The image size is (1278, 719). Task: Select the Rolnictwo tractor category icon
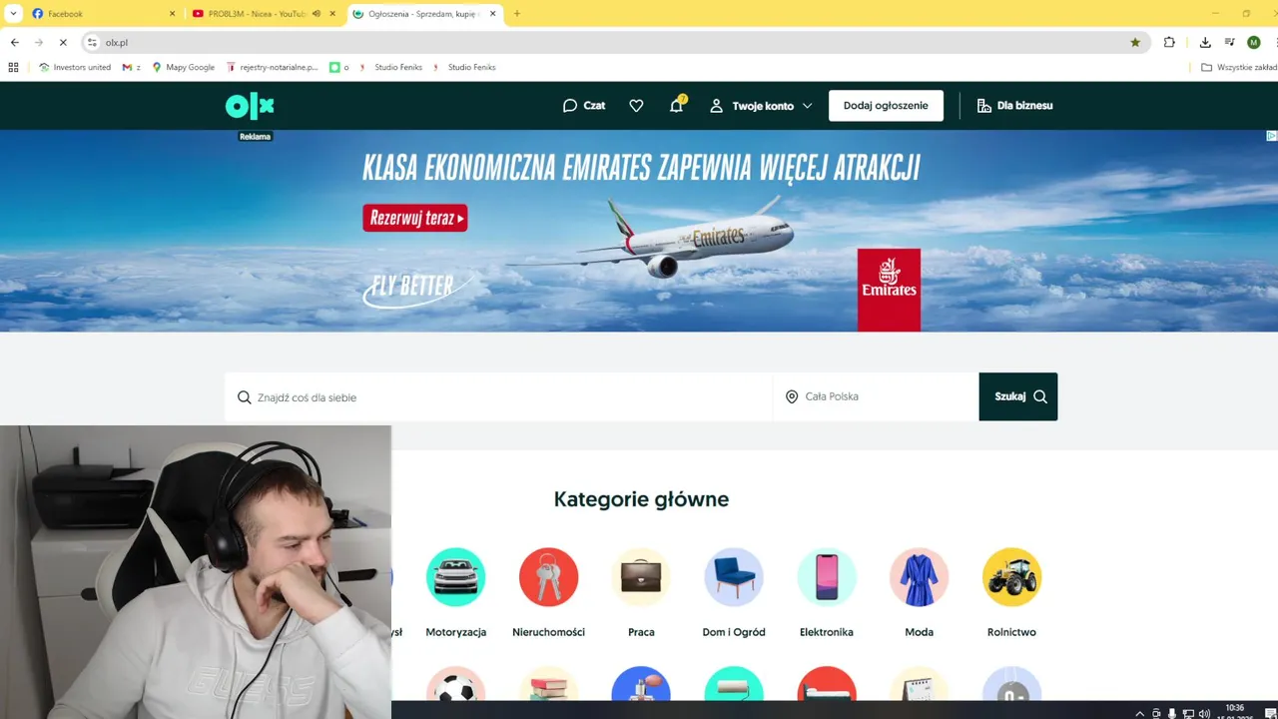[x=1011, y=577]
